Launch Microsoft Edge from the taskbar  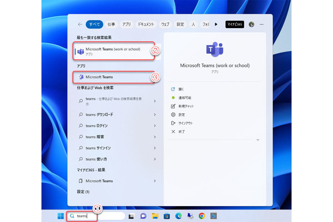tap(178, 216)
